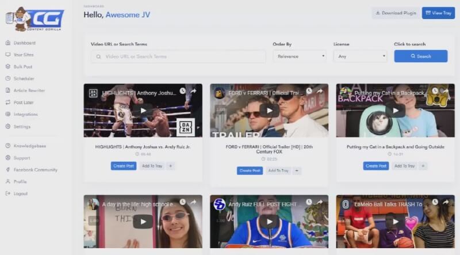Image resolution: width=460 pixels, height=255 pixels.
Task: Click the Knowledgebase icon in sidebar
Action: [8, 146]
